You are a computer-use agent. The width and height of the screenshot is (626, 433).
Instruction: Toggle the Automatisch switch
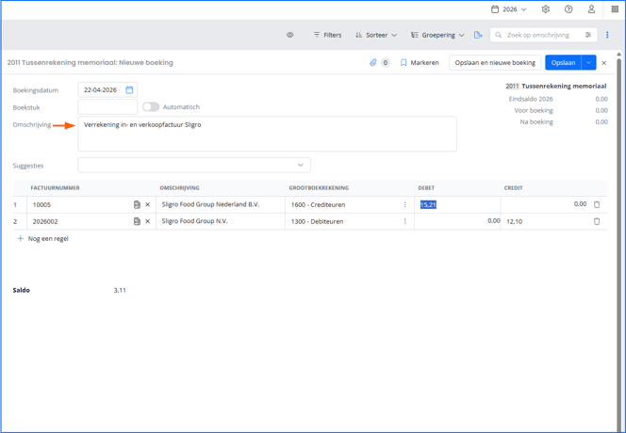pyautogui.click(x=151, y=107)
